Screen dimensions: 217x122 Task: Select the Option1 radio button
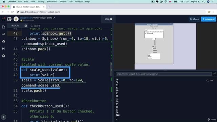tap(155, 50)
